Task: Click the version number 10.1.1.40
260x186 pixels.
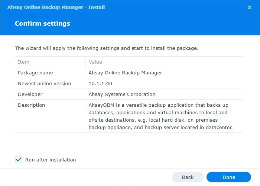Action: (101, 83)
